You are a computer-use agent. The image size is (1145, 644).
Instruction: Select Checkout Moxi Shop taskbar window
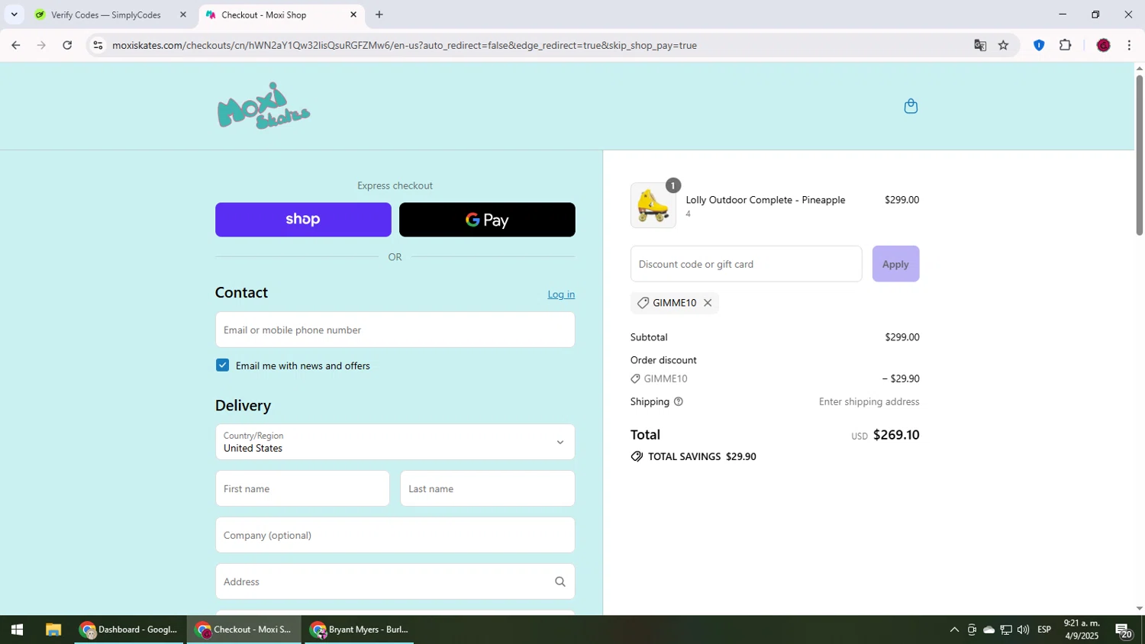coord(244,630)
